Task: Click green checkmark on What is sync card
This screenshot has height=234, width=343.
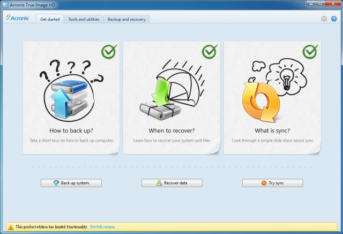Action: click(x=310, y=51)
